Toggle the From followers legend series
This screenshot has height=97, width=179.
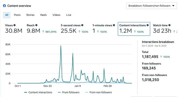pos(68,92)
